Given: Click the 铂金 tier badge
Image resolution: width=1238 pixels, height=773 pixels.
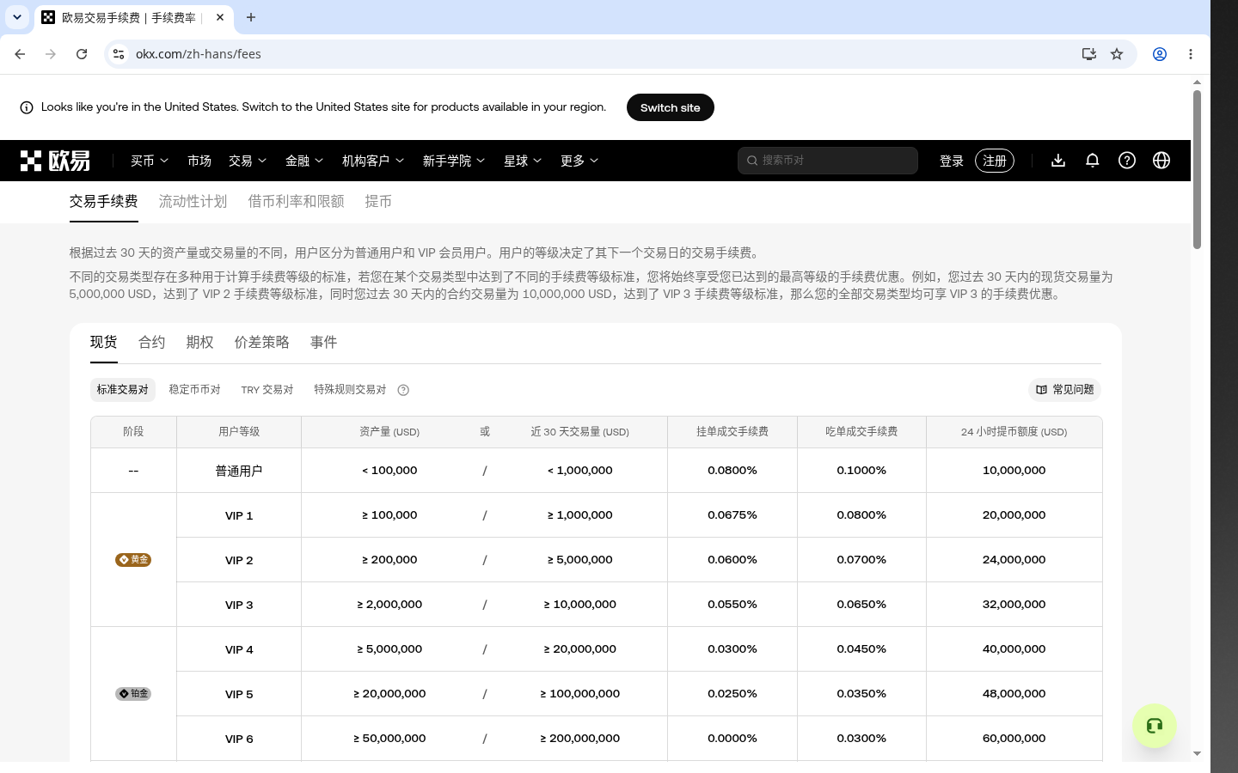Looking at the screenshot, I should pos(133,693).
